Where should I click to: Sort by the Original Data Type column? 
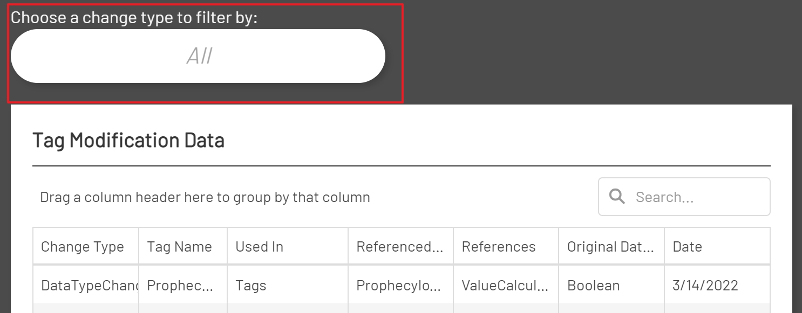610,246
